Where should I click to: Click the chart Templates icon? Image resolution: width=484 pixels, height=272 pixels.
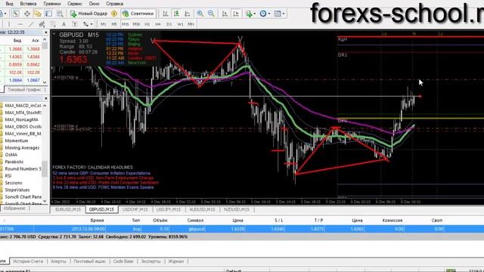(x=278, y=14)
